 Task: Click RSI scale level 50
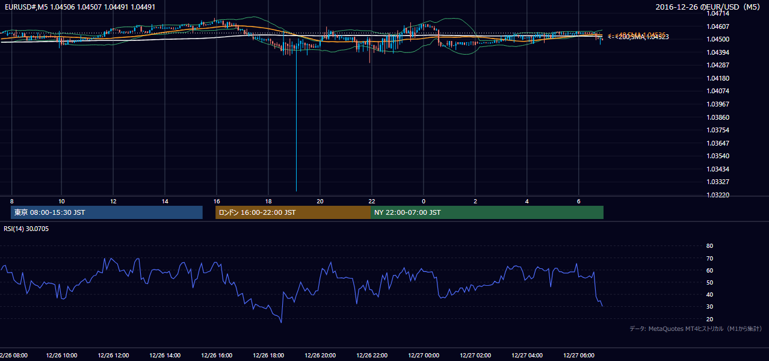[x=709, y=282]
